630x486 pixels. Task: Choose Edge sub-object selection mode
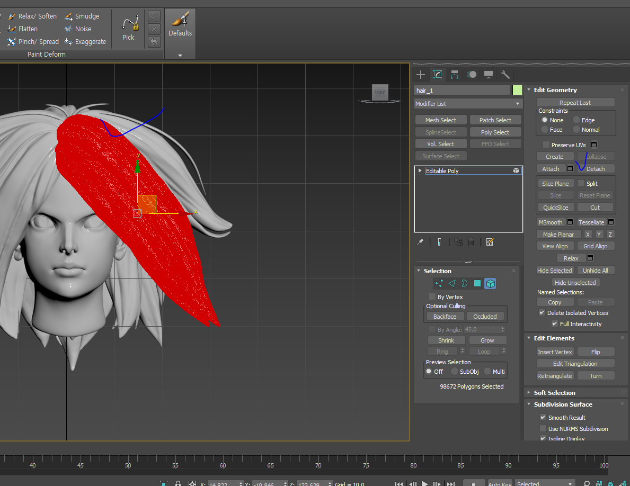coord(451,284)
